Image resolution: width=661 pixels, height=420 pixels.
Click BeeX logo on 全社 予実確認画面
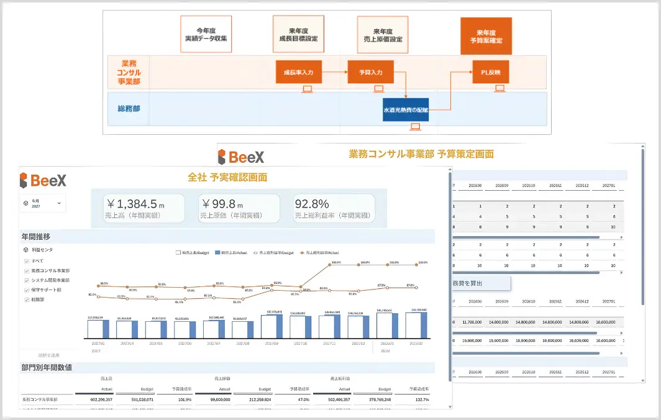click(43, 180)
